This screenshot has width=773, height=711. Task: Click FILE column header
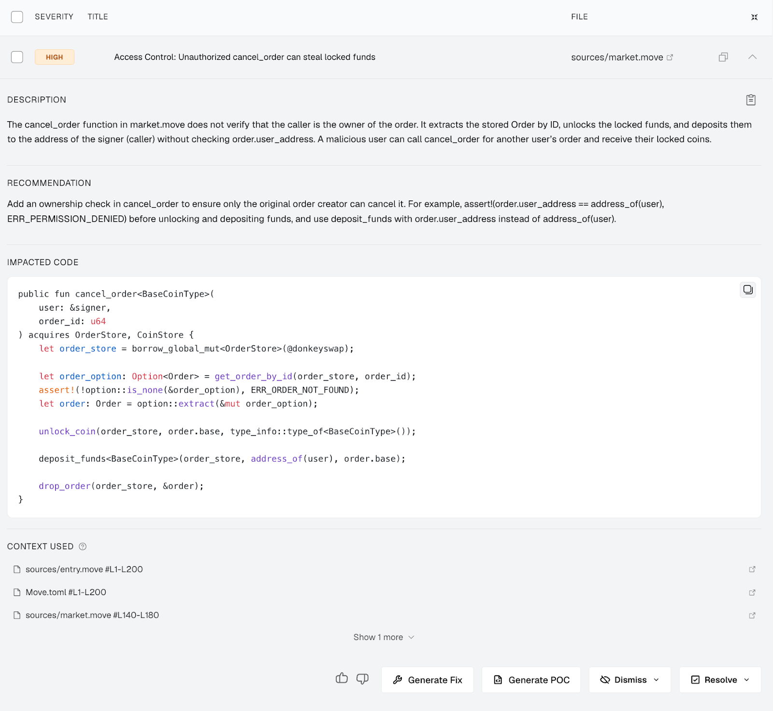(579, 17)
